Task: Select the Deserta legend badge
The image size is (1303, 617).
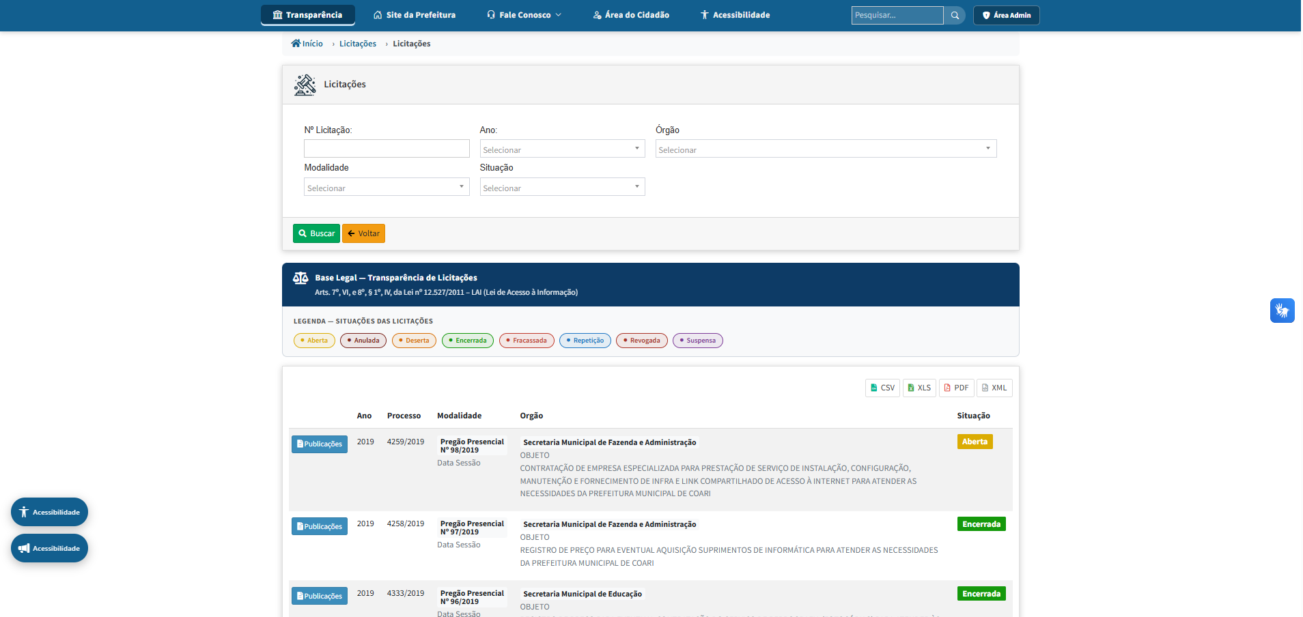Action: [414, 341]
